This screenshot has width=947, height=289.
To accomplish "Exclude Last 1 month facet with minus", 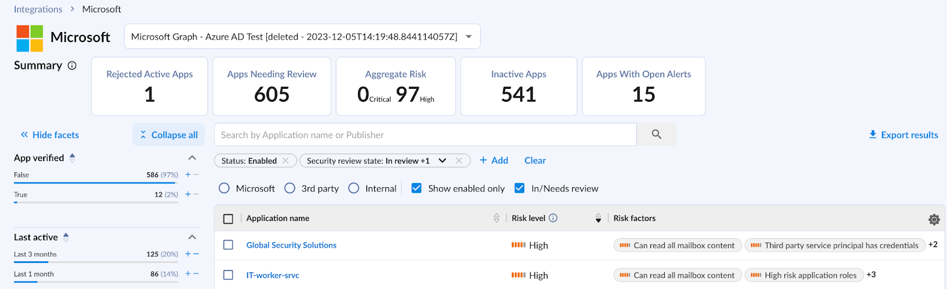I will tap(196, 274).
